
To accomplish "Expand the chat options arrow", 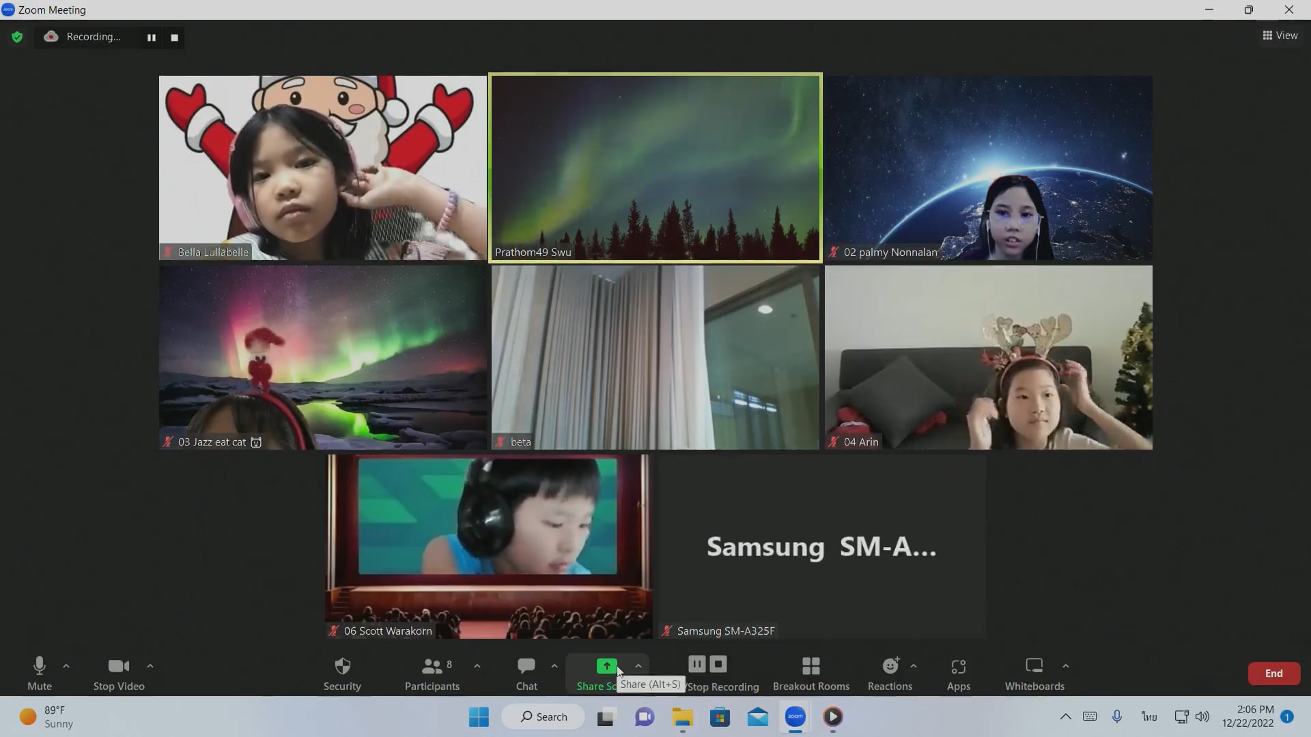I will pos(554,665).
